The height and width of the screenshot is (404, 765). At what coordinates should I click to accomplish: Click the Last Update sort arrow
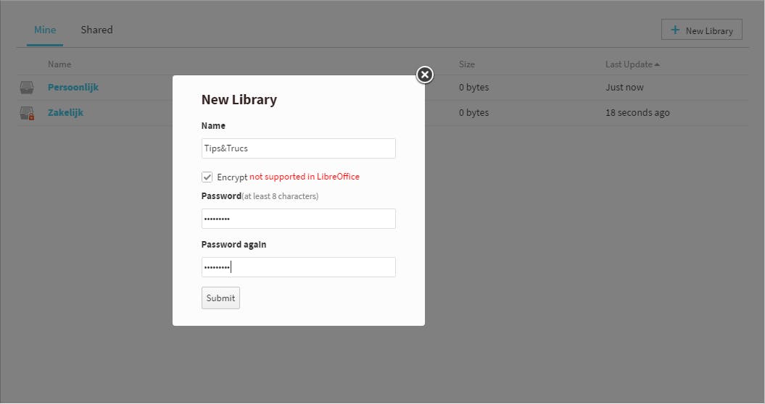pos(657,64)
